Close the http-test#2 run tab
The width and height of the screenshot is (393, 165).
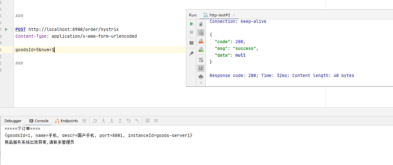pos(234,15)
